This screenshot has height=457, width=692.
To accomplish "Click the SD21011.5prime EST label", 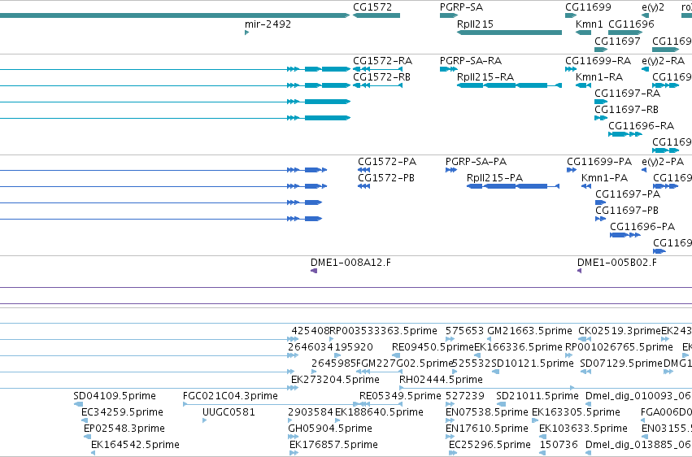I will coord(537,396).
